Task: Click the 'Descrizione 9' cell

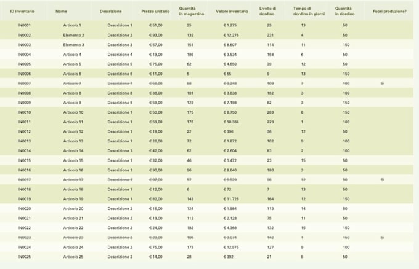Action: (120, 103)
